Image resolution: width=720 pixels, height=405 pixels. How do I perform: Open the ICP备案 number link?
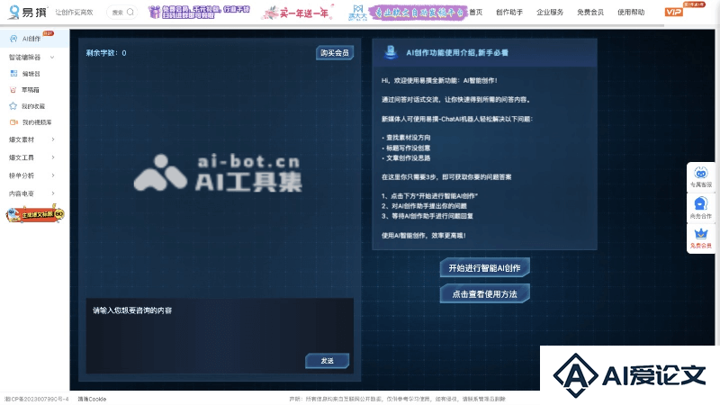pos(36,399)
